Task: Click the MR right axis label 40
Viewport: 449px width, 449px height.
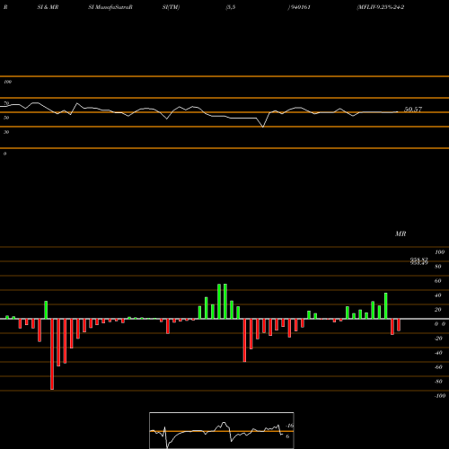Action: click(x=438, y=295)
